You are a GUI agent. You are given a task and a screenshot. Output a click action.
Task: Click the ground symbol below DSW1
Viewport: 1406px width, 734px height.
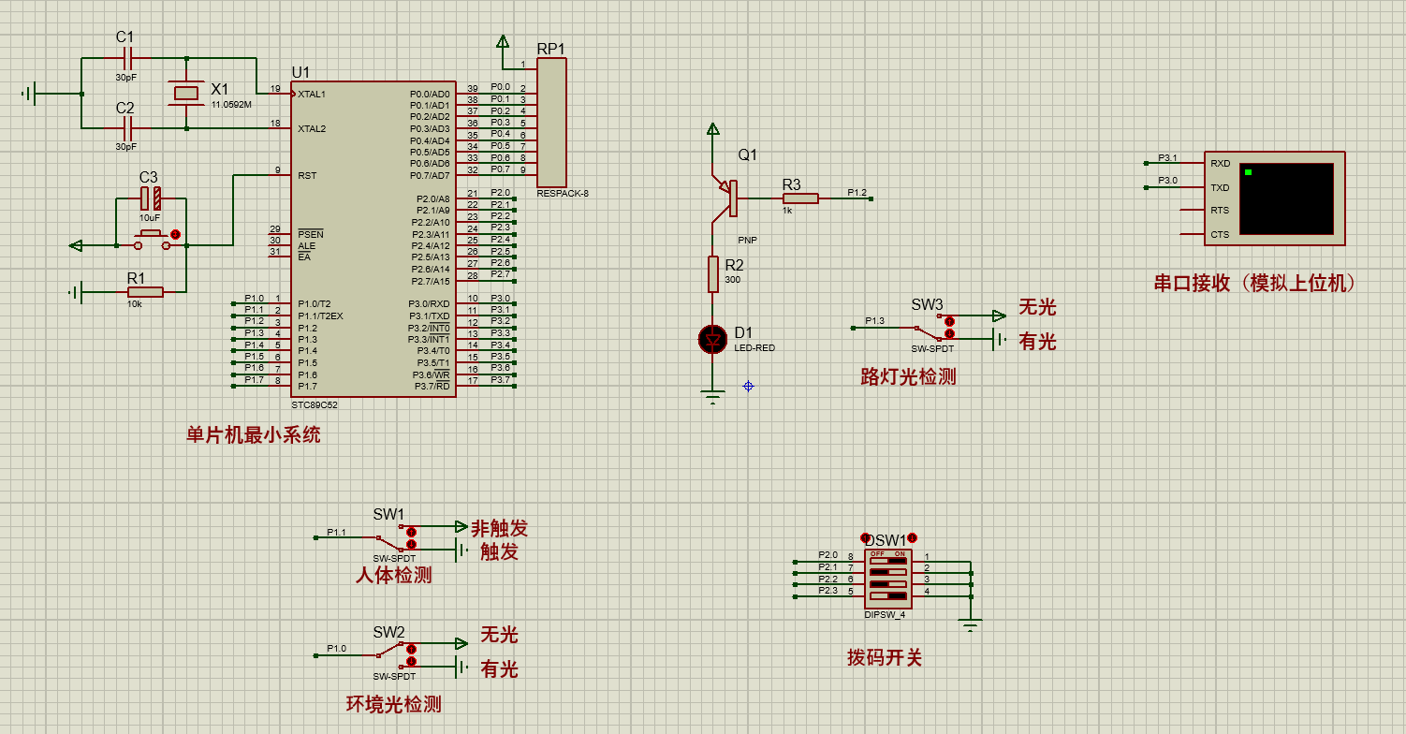972,624
